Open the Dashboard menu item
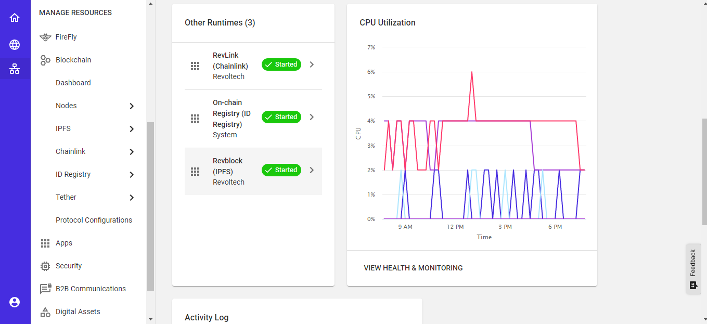Screen dimensions: 707x324 click(x=73, y=83)
